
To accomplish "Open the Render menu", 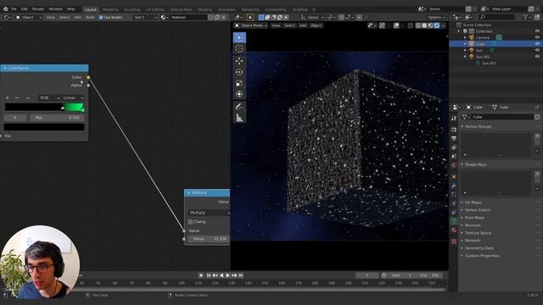I will tap(38, 9).
